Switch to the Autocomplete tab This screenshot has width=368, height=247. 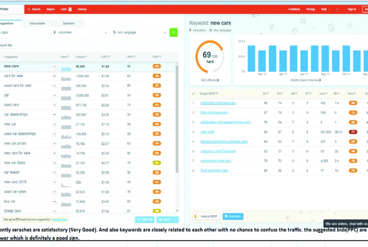37,23
